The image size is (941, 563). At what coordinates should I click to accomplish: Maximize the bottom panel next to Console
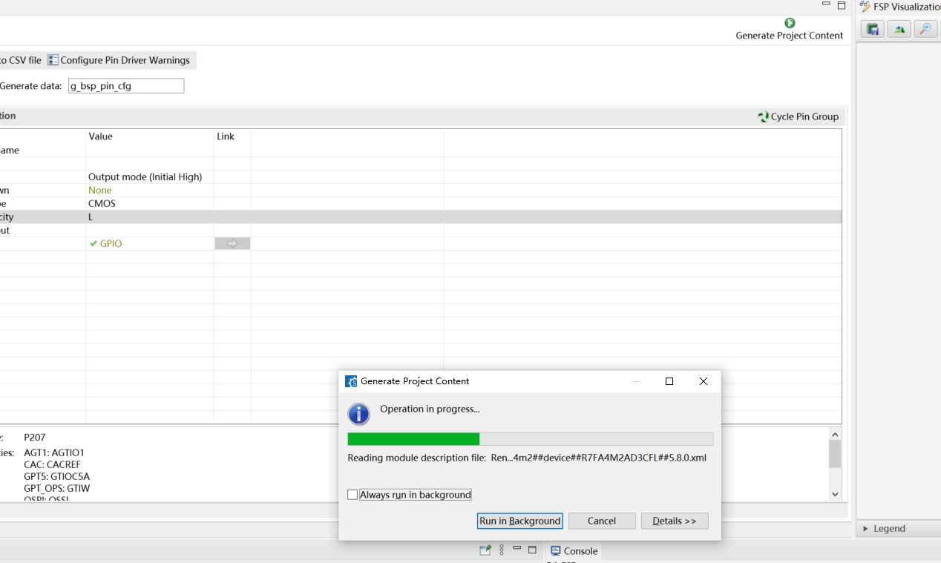tap(532, 550)
